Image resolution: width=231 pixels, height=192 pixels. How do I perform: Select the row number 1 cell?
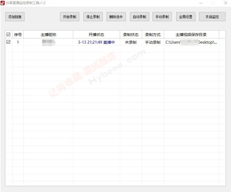[x=18, y=42]
